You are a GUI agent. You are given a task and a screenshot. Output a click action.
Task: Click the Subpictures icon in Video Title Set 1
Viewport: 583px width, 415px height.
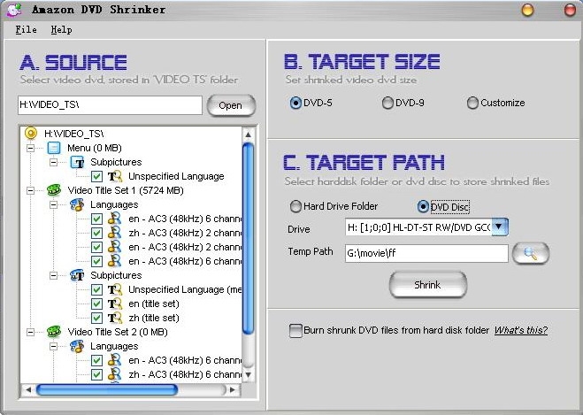point(77,275)
